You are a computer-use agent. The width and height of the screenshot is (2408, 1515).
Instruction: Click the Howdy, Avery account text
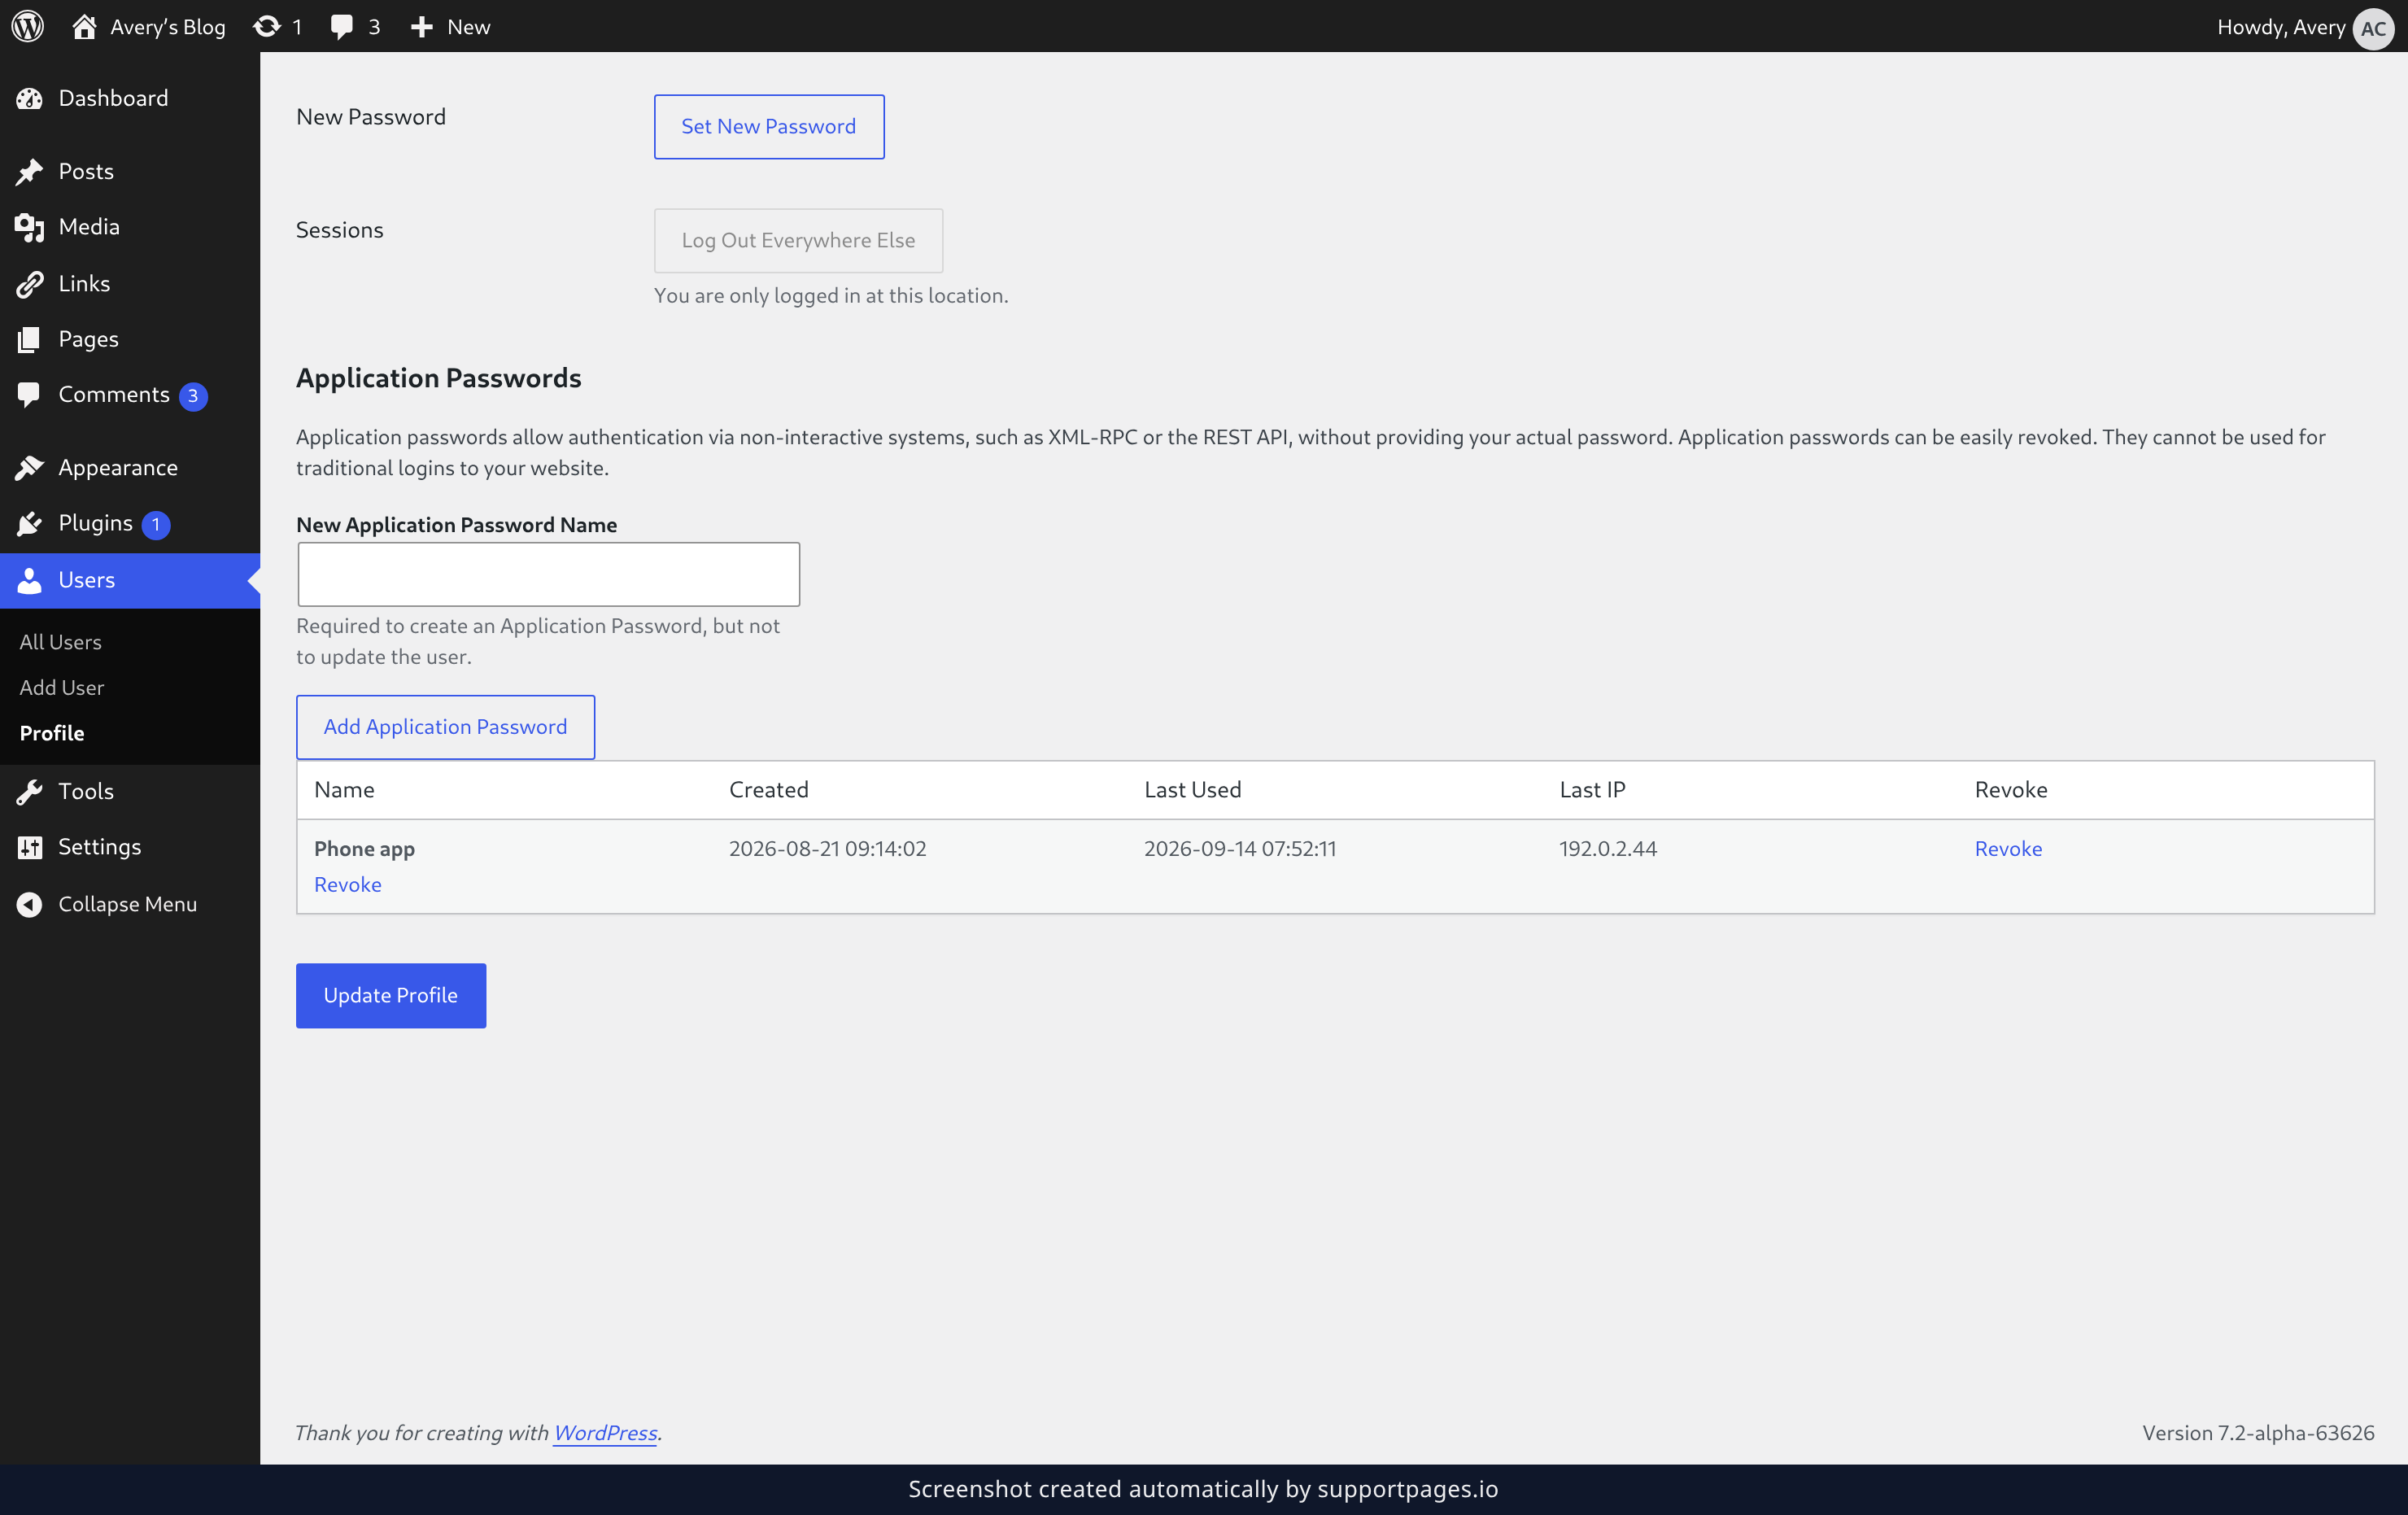point(2280,27)
